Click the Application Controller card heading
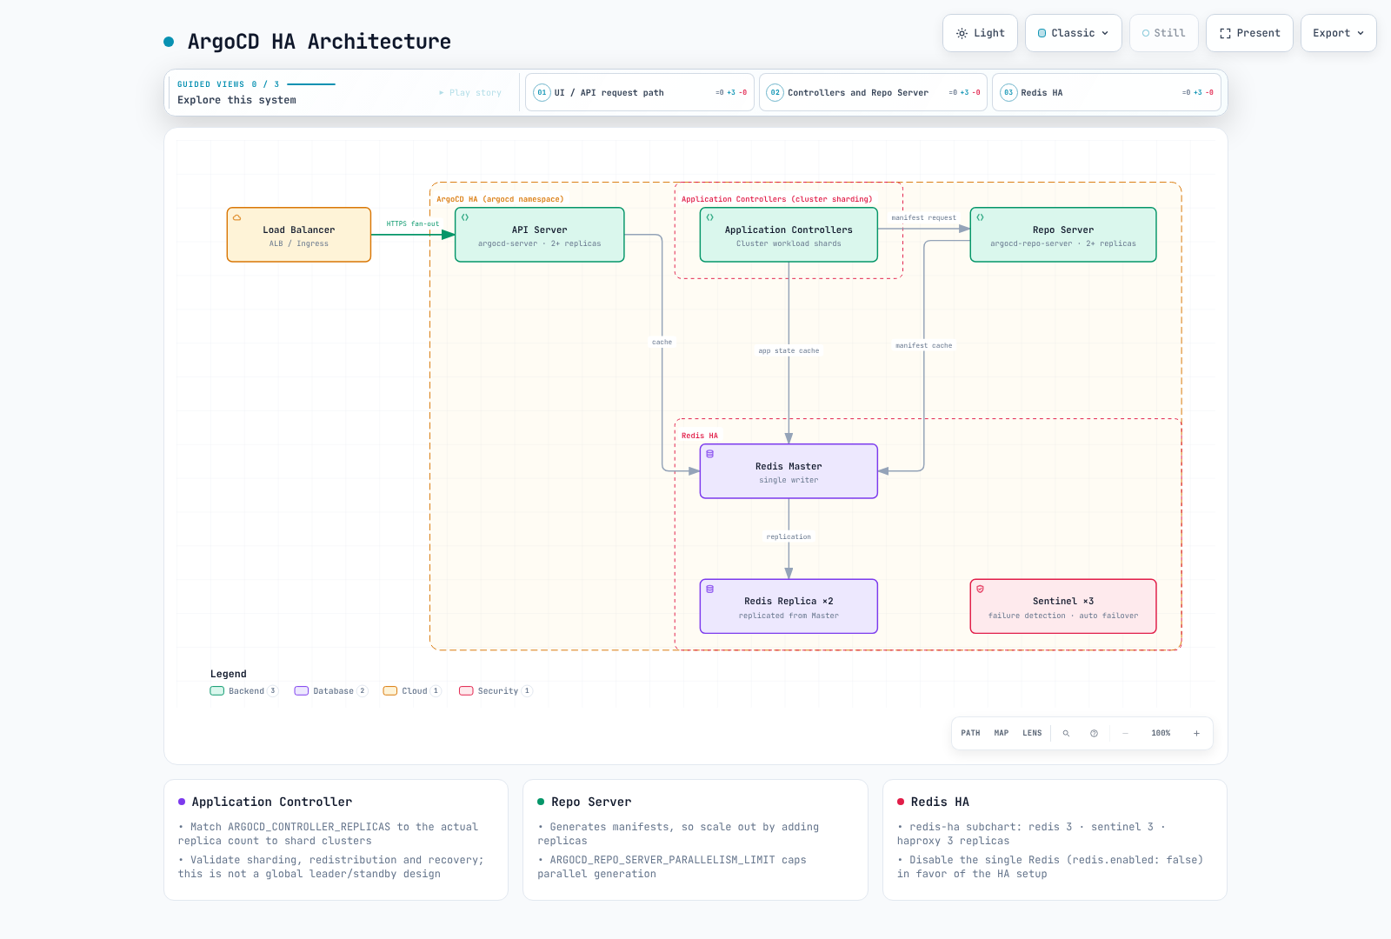Screen dimensions: 1391x939 pyautogui.click(x=272, y=802)
